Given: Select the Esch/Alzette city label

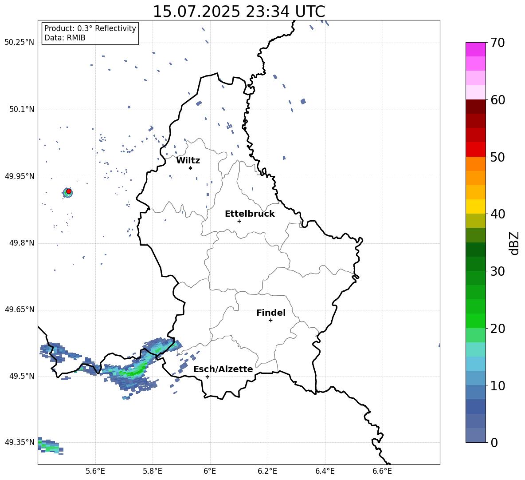Looking at the screenshot, I should (223, 369).
